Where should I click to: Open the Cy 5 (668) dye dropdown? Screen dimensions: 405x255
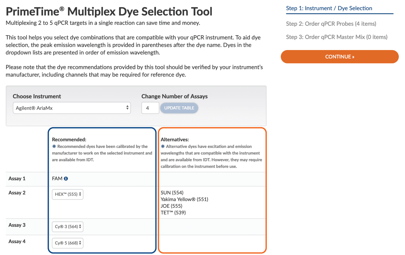[x=68, y=243]
